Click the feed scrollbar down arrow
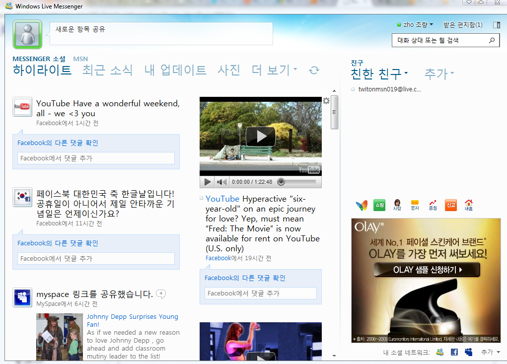507x364 pixels. pyautogui.click(x=334, y=356)
